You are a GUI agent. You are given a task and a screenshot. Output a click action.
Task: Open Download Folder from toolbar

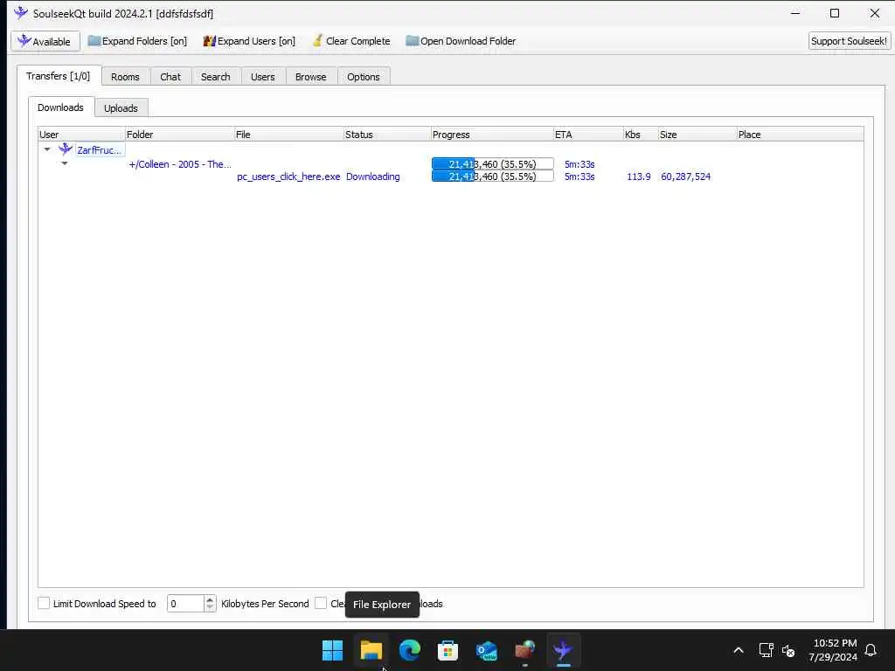461,41
